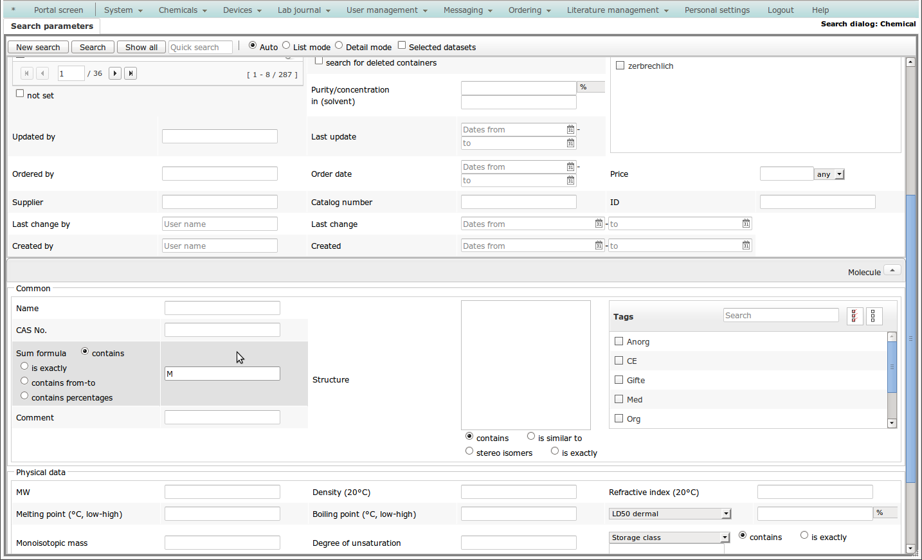Open calendar picker for Created 'to' date
Image resolution: width=922 pixels, height=560 pixels.
[746, 246]
